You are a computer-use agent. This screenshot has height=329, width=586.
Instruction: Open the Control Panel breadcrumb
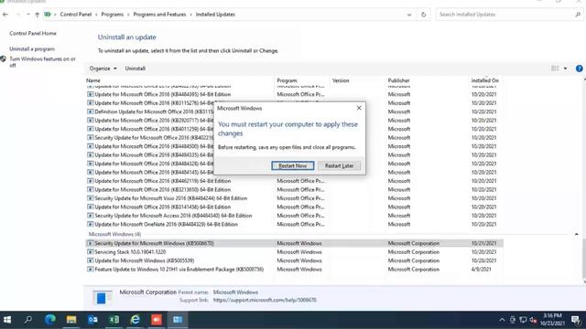click(x=75, y=15)
